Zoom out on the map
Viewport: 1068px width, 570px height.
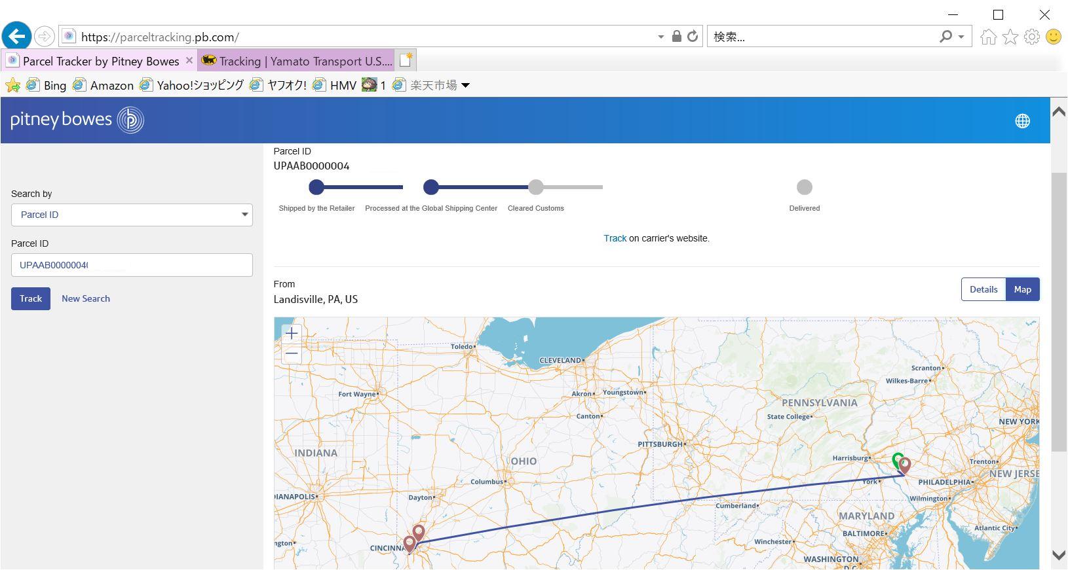pos(292,353)
